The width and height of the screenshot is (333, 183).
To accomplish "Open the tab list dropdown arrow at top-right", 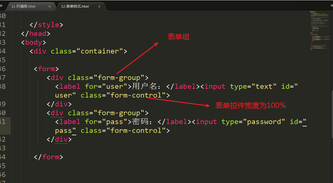I will coord(332,6).
